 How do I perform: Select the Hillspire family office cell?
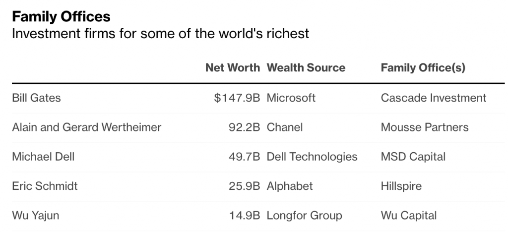[x=401, y=186]
